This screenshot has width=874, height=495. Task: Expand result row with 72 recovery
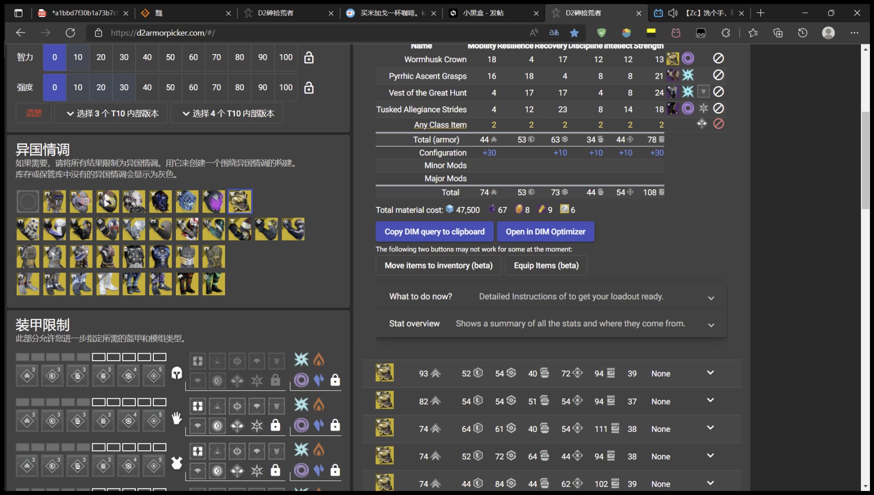710,455
